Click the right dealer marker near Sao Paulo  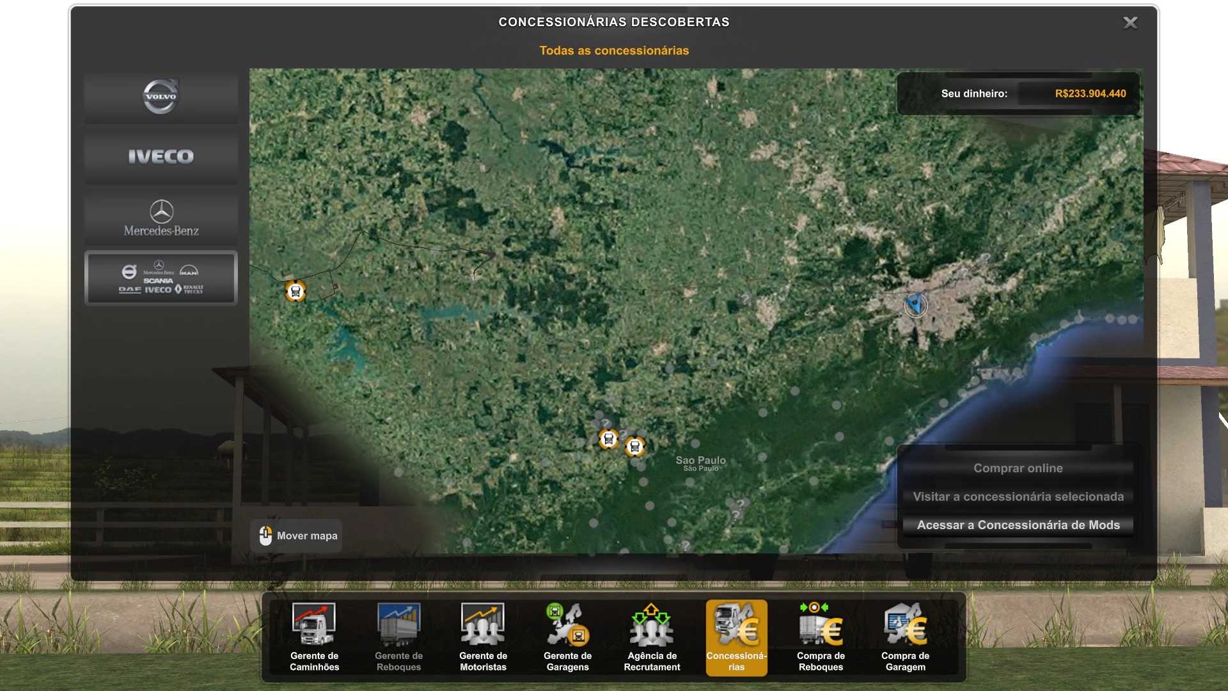(x=634, y=446)
